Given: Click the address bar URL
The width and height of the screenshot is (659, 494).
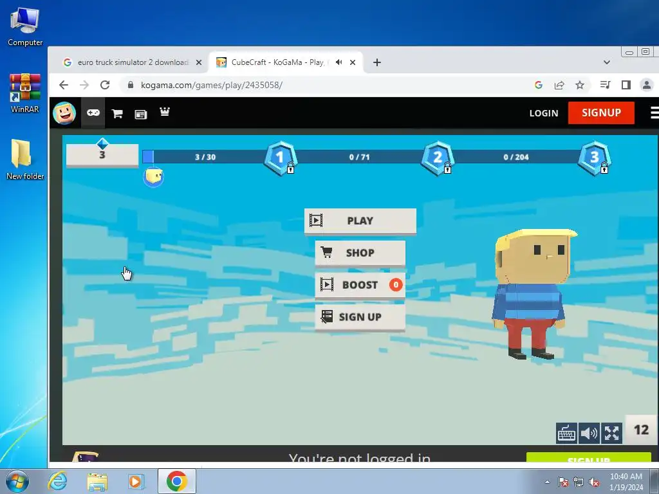Looking at the screenshot, I should point(211,86).
